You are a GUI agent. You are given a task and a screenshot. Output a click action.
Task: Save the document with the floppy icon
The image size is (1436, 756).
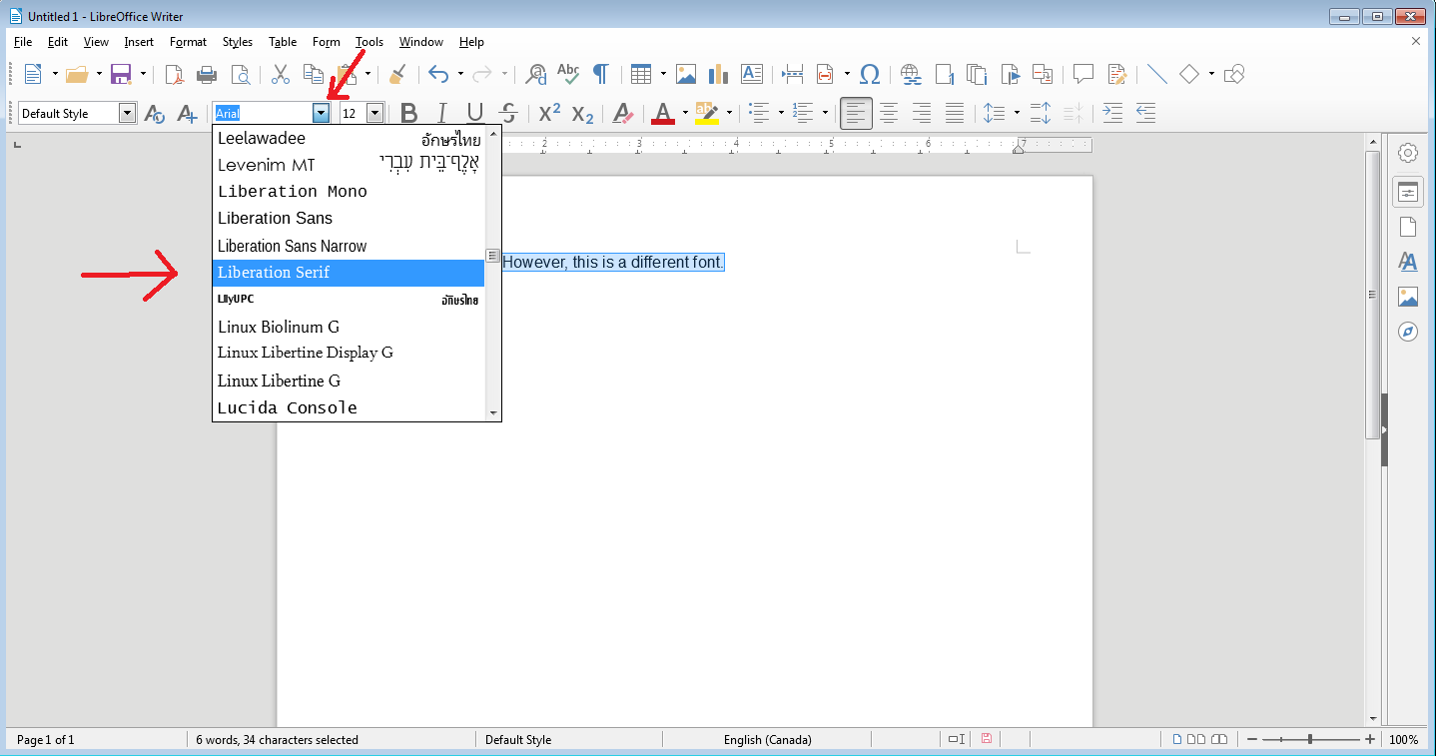click(121, 74)
